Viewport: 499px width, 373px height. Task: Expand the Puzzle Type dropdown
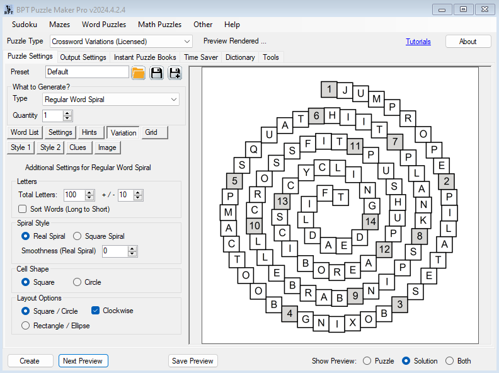click(186, 42)
